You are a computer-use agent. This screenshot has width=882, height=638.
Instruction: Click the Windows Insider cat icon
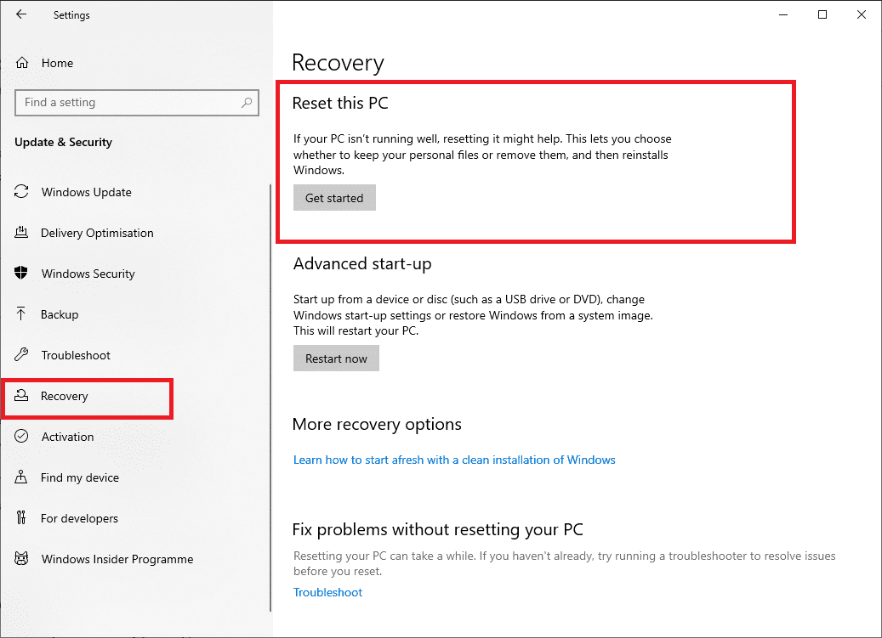coord(21,558)
